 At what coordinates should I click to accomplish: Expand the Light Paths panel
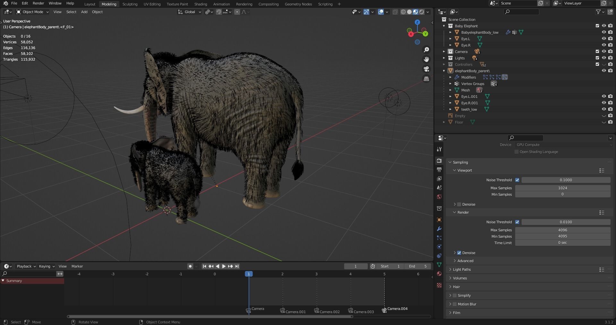(450, 269)
